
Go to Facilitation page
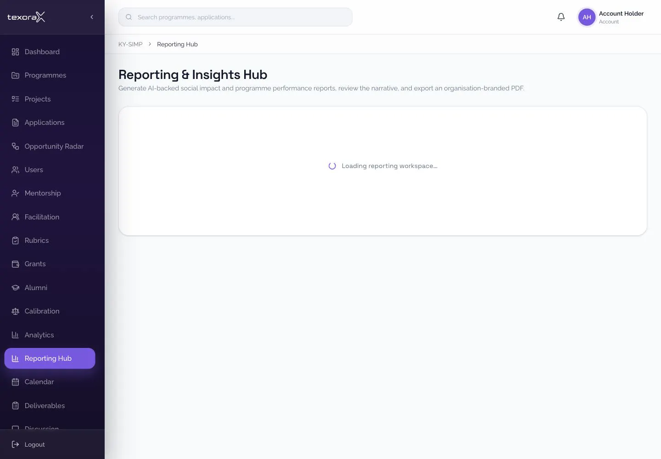[50, 217]
